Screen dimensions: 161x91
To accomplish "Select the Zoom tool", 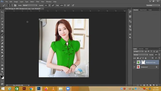I will click(2, 72).
